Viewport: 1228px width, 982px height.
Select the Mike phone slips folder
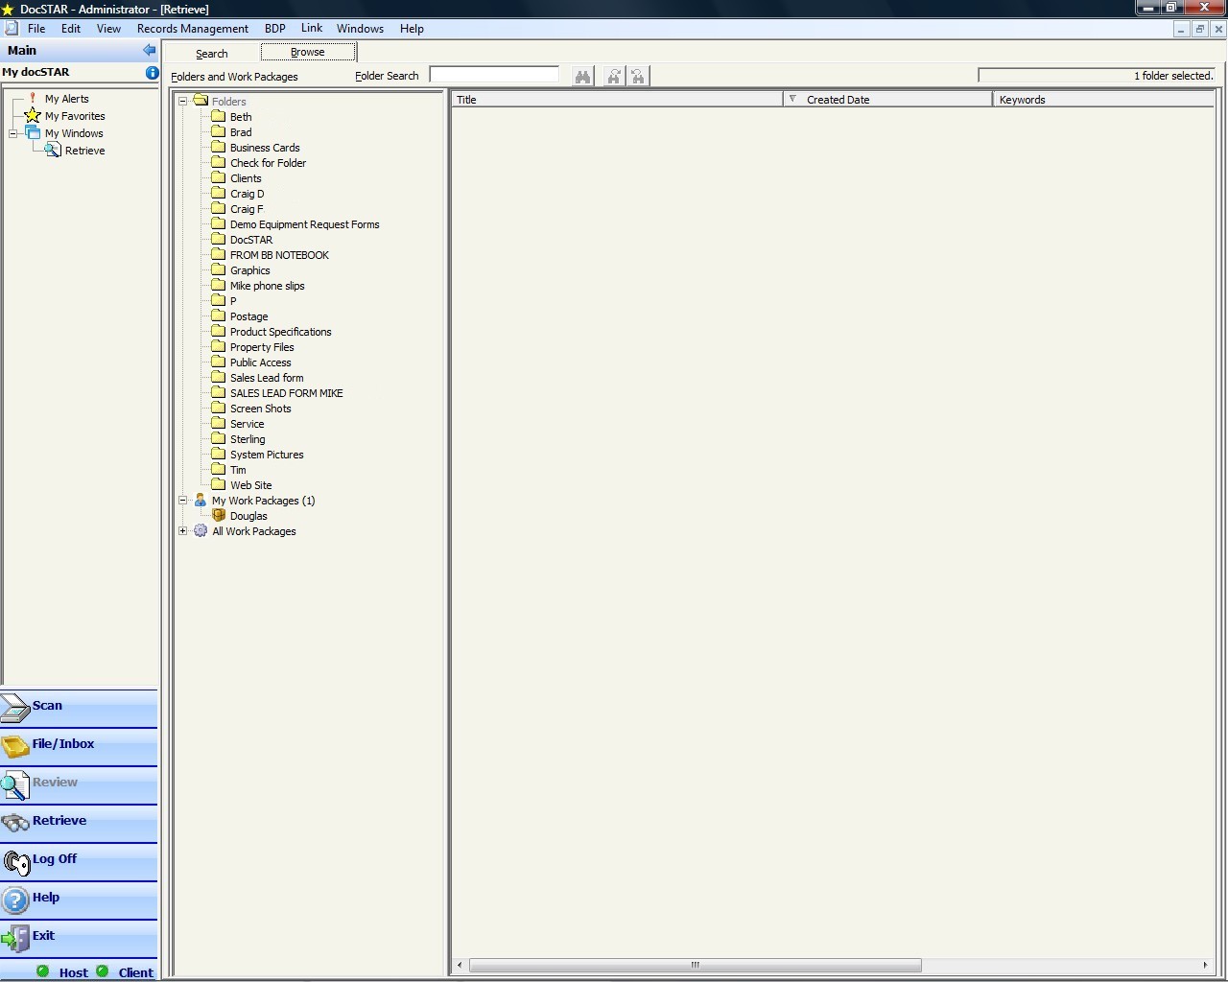tap(267, 286)
